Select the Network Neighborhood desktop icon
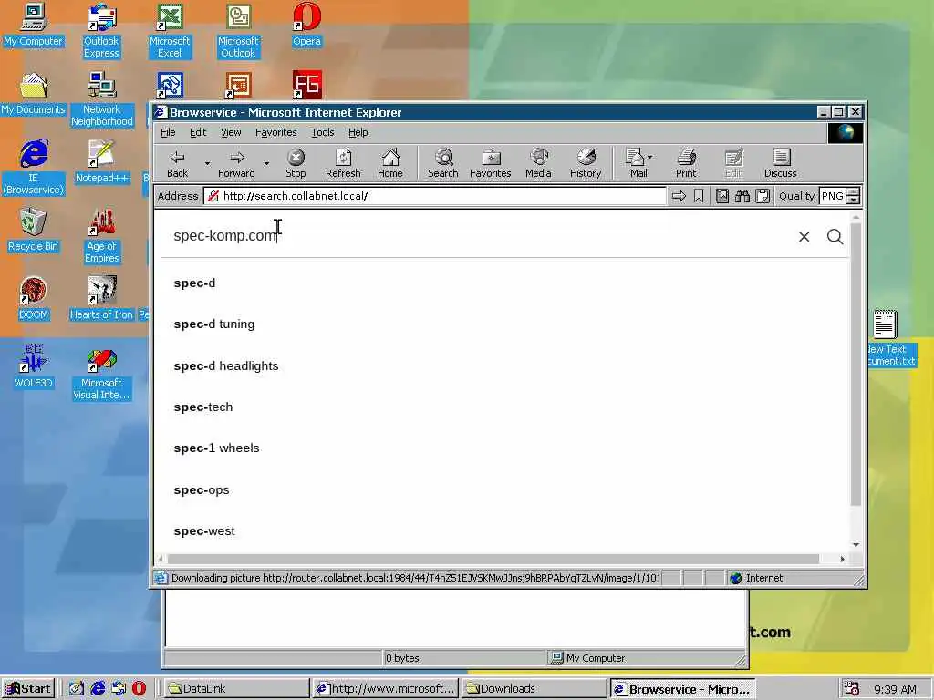 (x=101, y=99)
